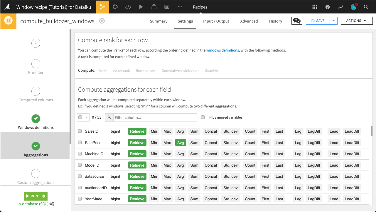376x212 pixels.
Task: Enable Quantile computation option
Action: point(211,71)
